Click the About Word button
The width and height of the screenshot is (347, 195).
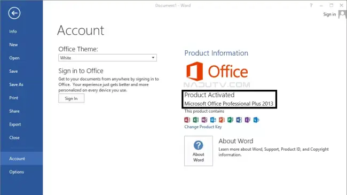199,151
